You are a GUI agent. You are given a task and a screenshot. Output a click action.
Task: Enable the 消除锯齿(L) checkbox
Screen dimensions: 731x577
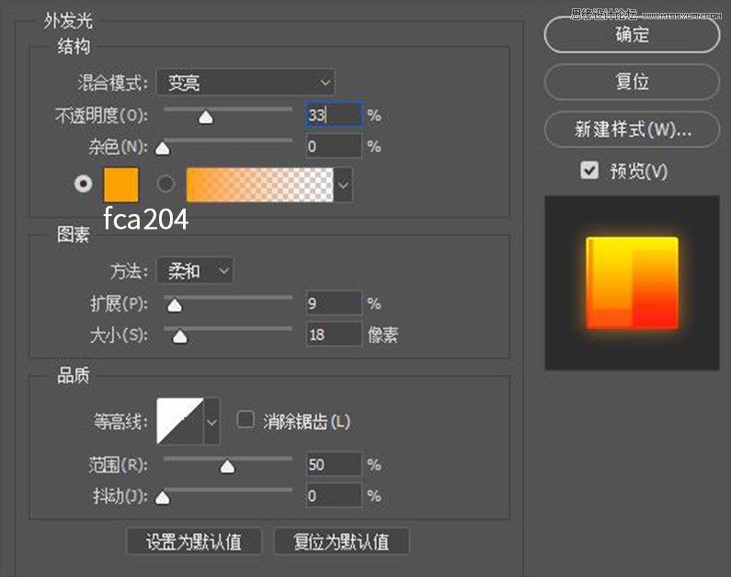[x=246, y=420]
